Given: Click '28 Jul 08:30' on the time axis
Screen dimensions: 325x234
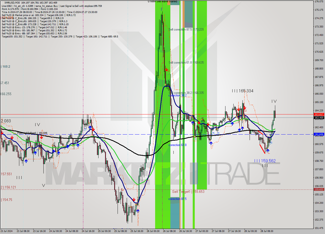Looking at the screenshot, I should 267,231.
